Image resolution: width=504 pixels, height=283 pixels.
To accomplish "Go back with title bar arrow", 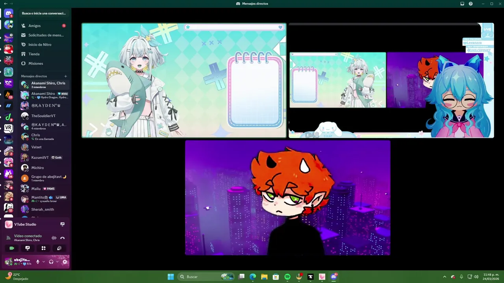I will (x=6, y=4).
